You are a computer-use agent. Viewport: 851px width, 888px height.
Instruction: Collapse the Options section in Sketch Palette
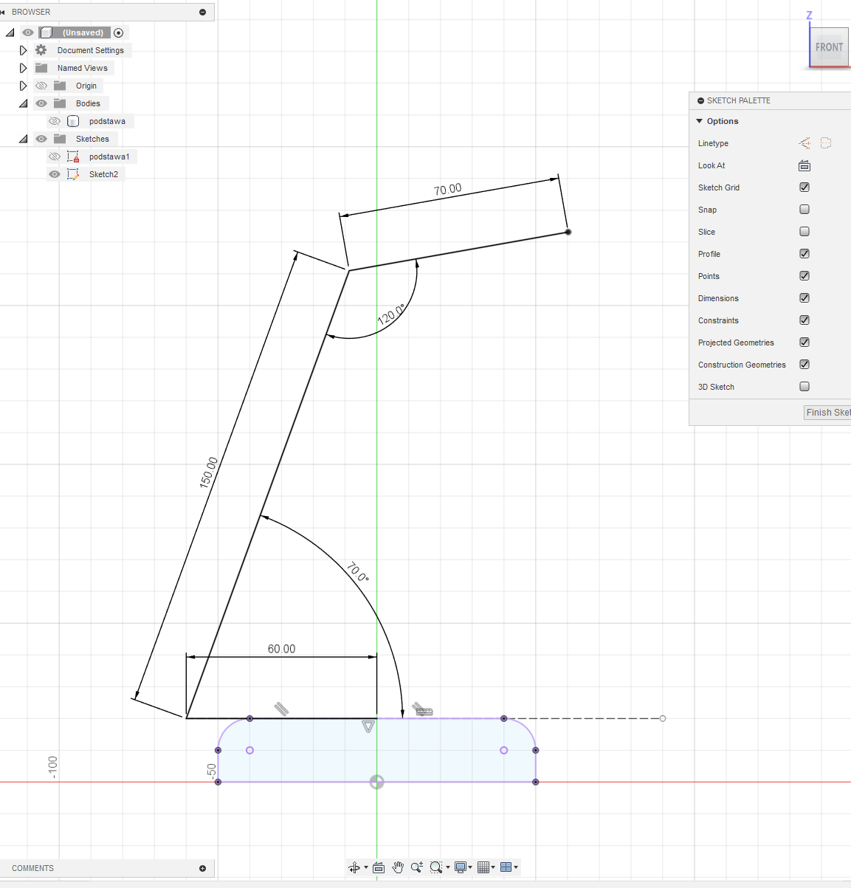pyautogui.click(x=700, y=121)
